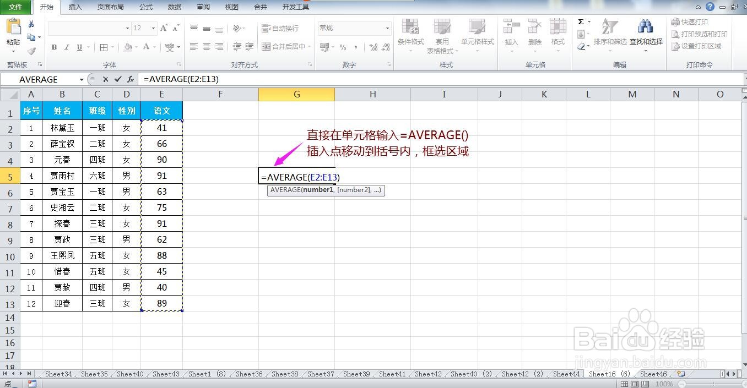Switch to the 页面布局 ribbon tab
The image size is (747, 388).
(x=111, y=7)
